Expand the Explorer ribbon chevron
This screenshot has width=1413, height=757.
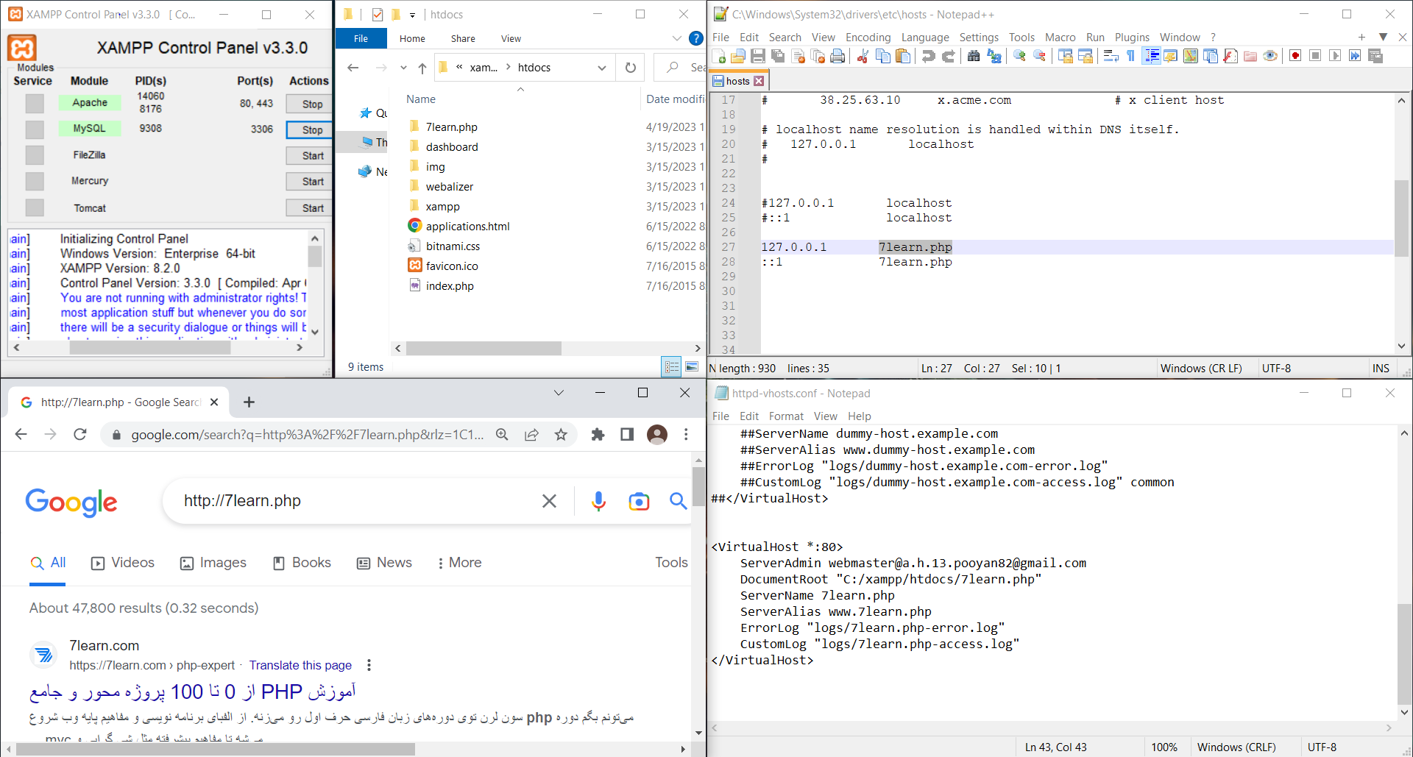coord(677,38)
